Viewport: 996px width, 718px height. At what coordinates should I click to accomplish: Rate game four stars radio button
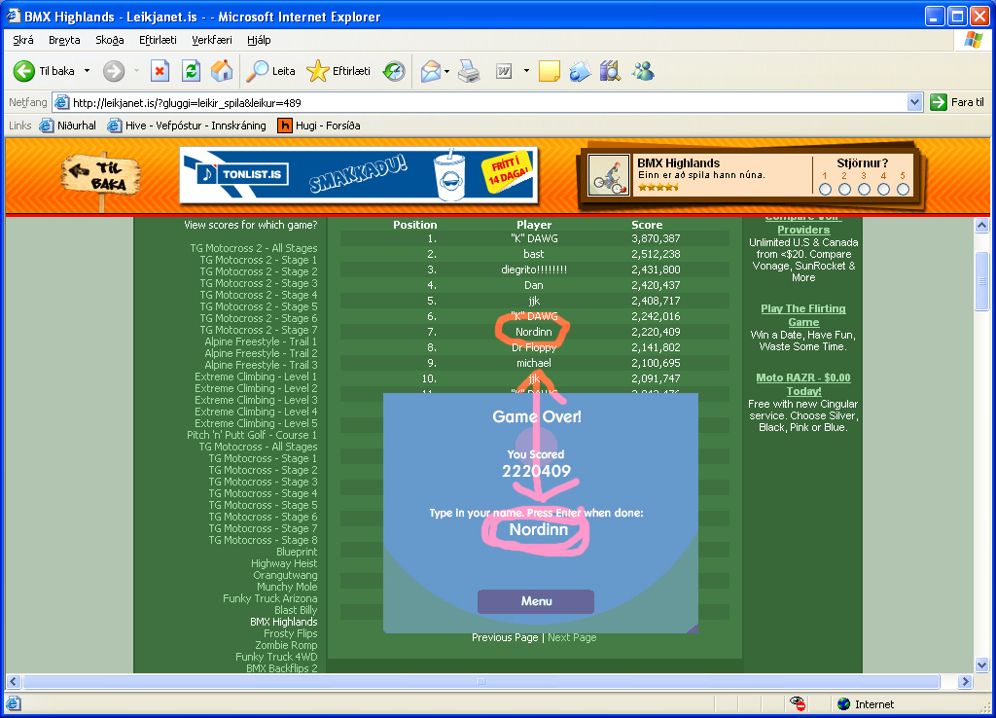coord(883,189)
